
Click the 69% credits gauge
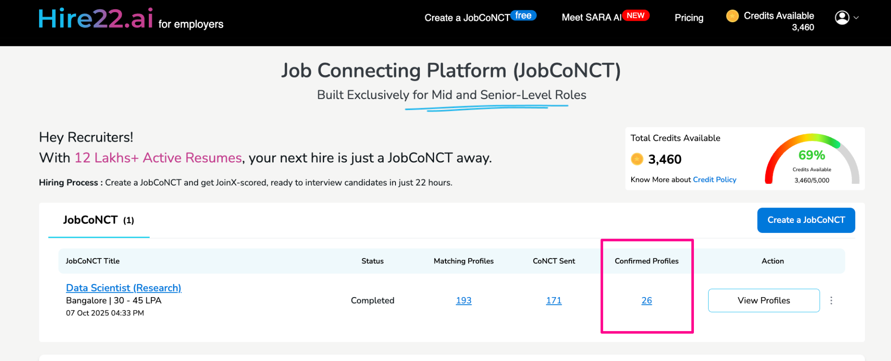click(x=811, y=160)
